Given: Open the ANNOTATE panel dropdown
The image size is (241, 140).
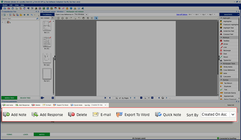Looking at the screenshot, I should 238,14.
